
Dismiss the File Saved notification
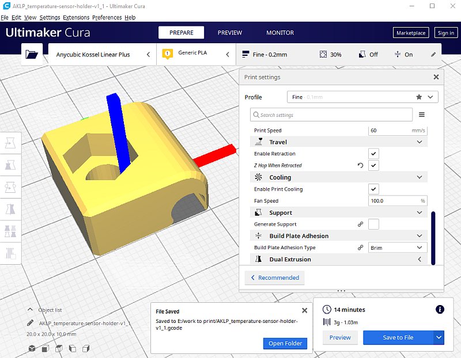(x=305, y=310)
